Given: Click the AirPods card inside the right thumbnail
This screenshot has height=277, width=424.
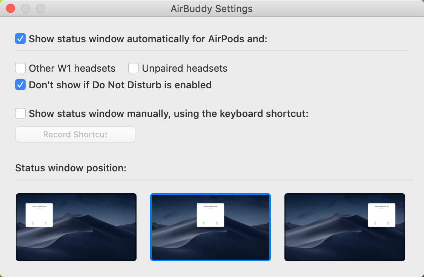Looking at the screenshot, I should 381,215.
